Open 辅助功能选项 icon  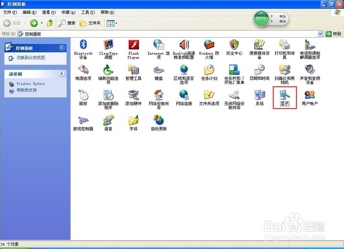(x=108, y=74)
